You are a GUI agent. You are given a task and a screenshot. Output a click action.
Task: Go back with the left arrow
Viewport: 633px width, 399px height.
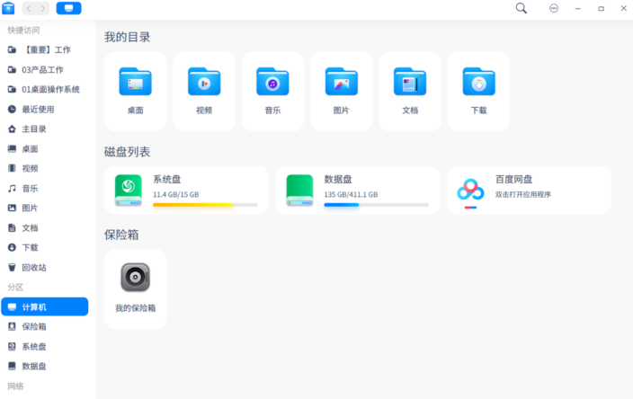click(29, 8)
